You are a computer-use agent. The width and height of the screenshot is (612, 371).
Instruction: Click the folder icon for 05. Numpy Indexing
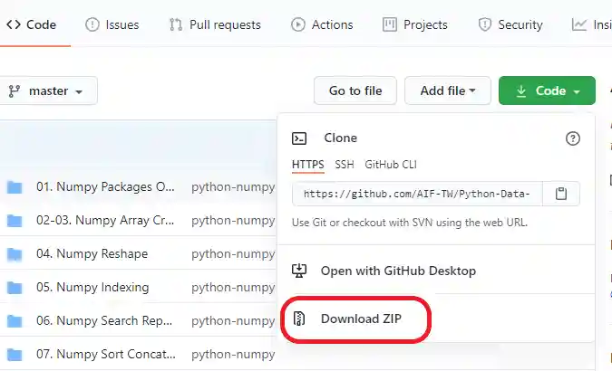(15, 288)
